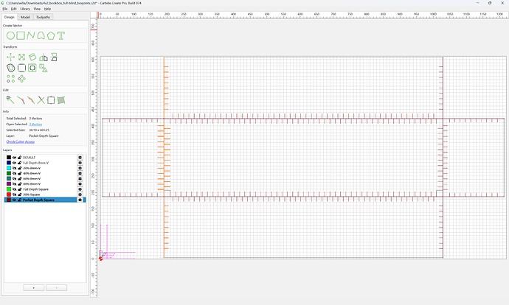Select the regular Polygon tool
Viewport: 509px width, 305px height.
[x=51, y=35]
